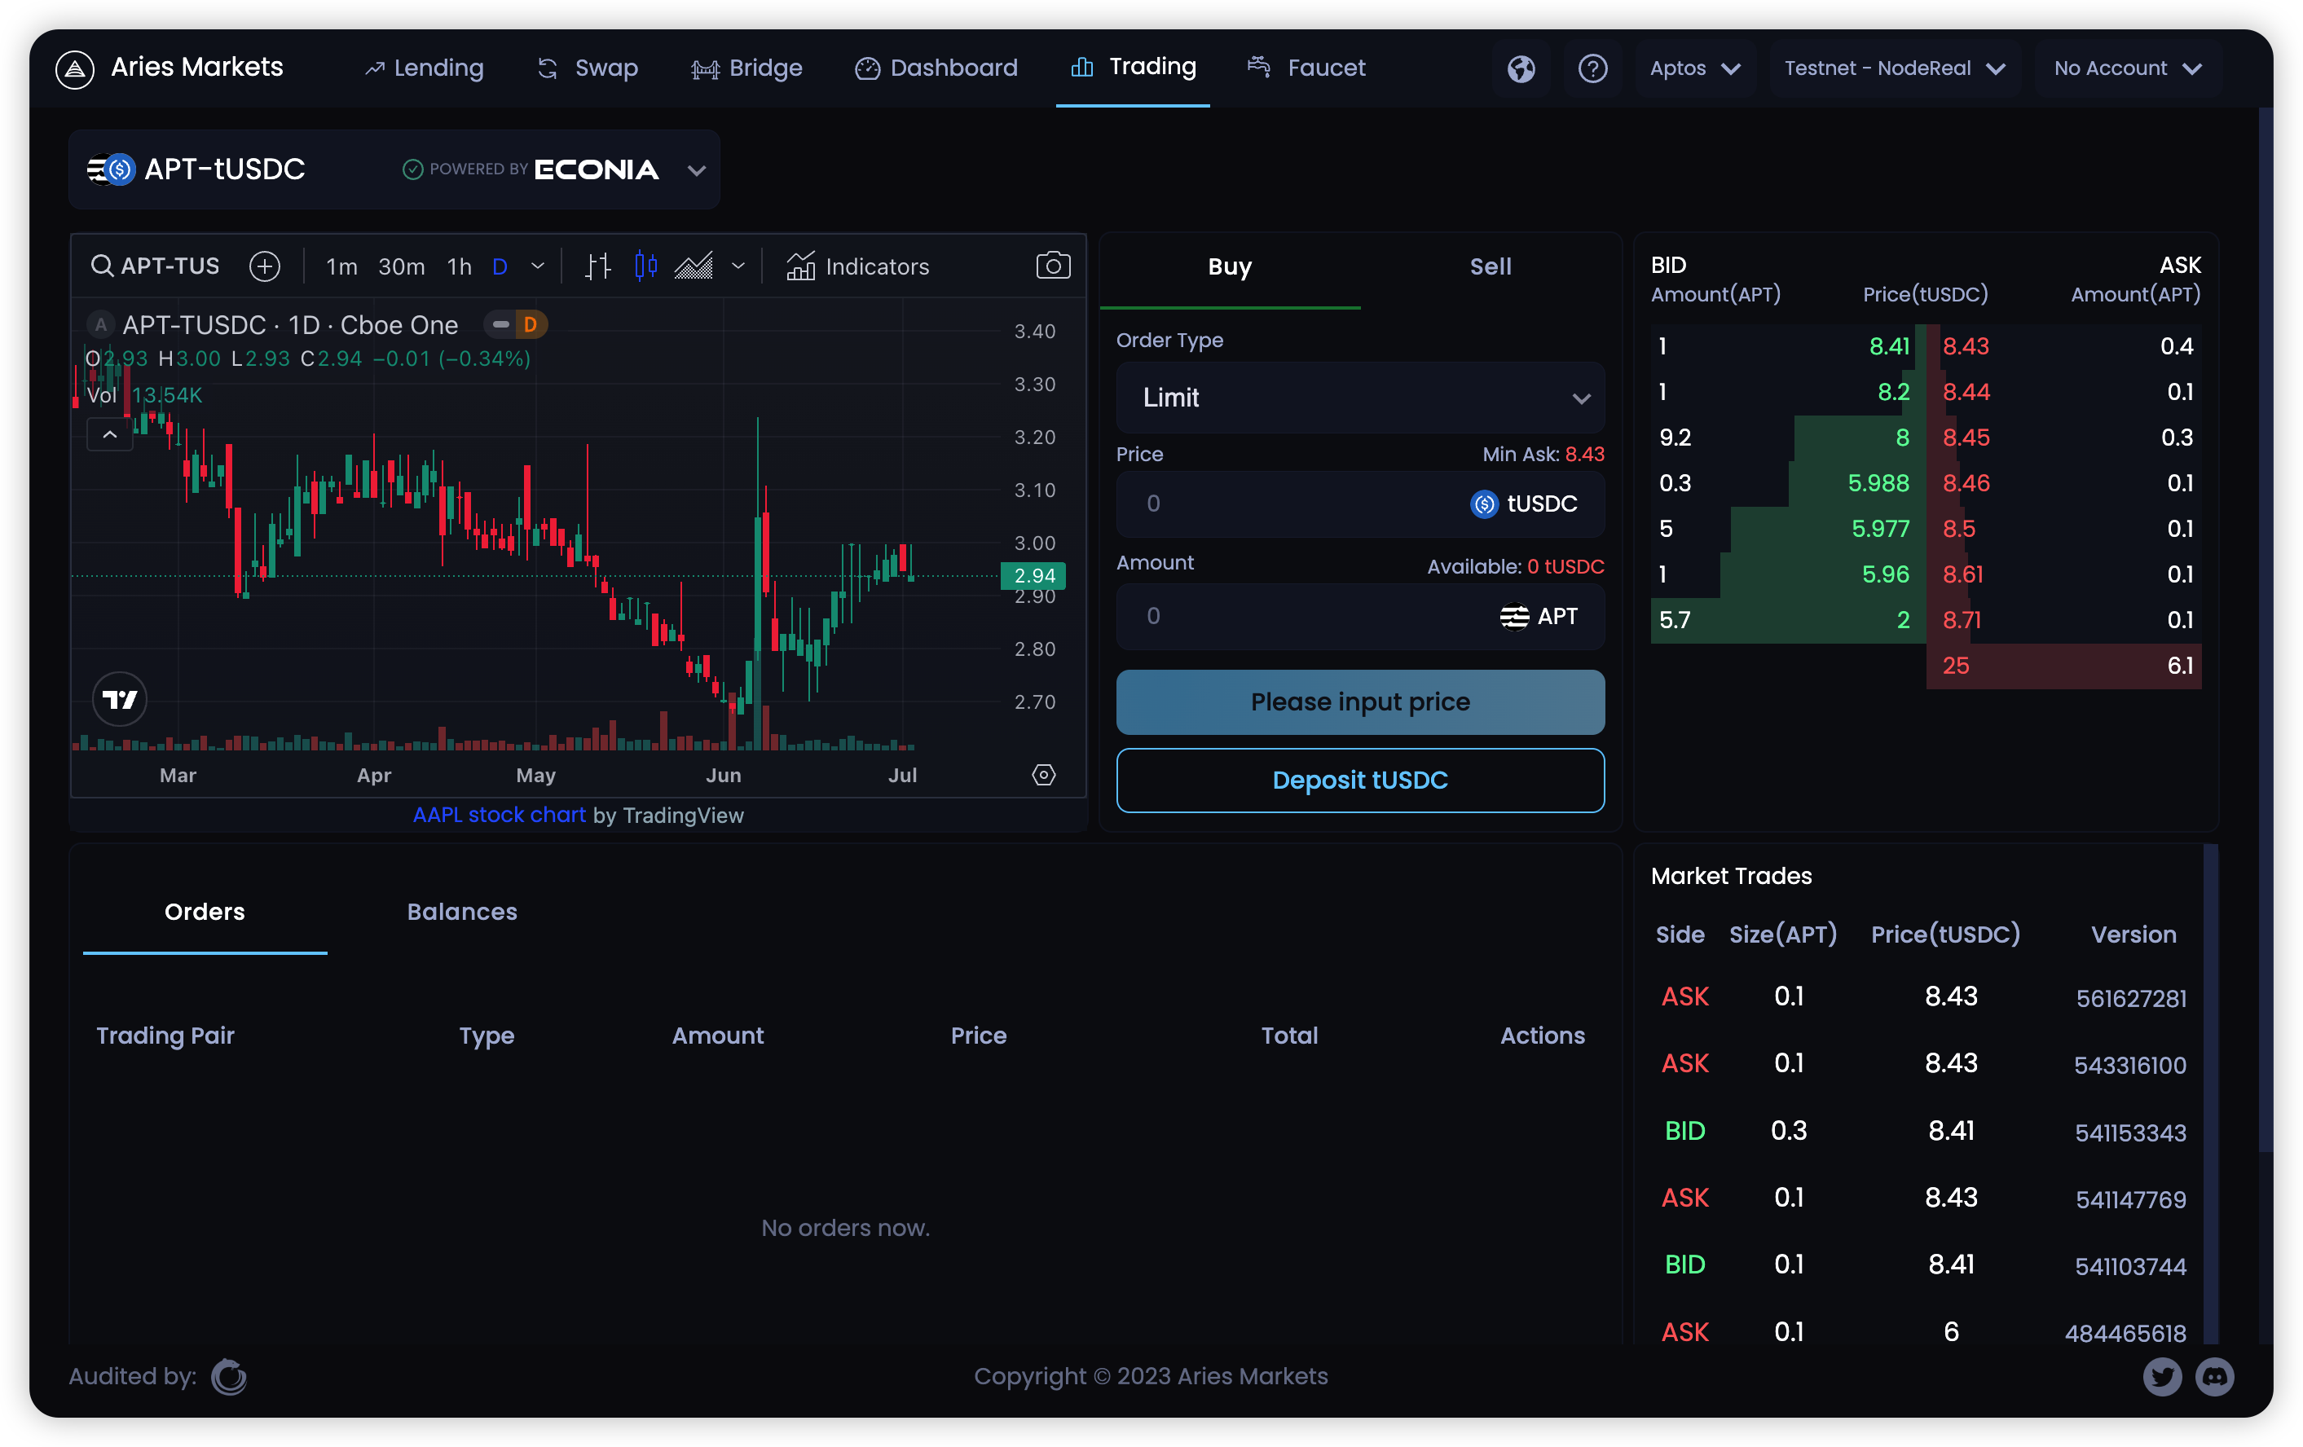Click the Deposit tUSDC button
Image resolution: width=2303 pixels, height=1447 pixels.
1359,781
